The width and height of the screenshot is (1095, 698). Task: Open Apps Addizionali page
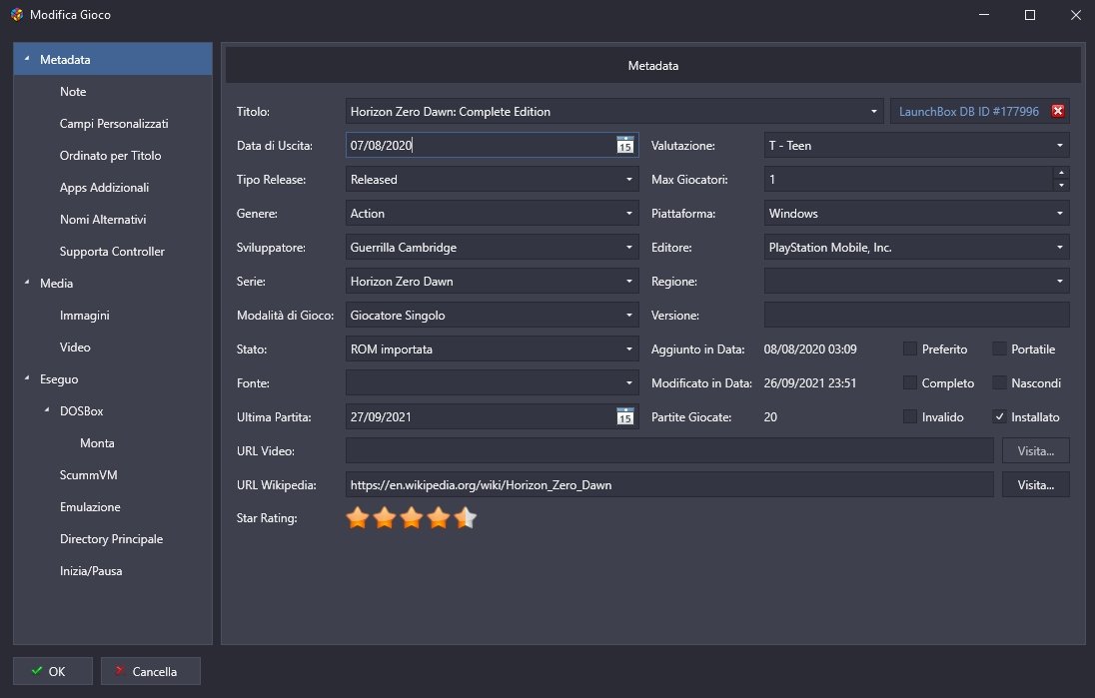[x=104, y=188]
